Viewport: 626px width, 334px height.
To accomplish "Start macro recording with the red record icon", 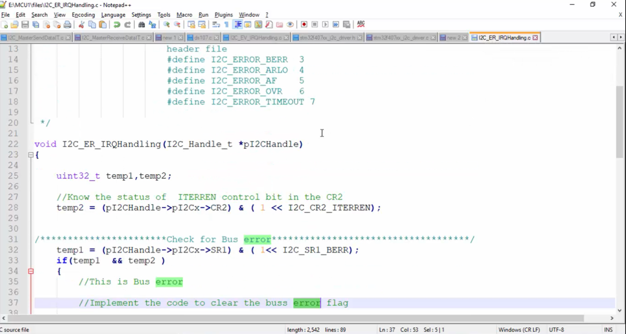I will pos(304,25).
